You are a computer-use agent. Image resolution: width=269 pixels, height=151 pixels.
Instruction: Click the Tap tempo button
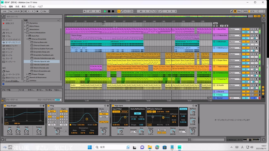tap(10, 11)
